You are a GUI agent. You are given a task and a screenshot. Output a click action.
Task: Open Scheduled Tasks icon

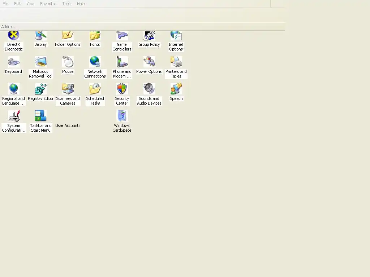pyautogui.click(x=95, y=89)
